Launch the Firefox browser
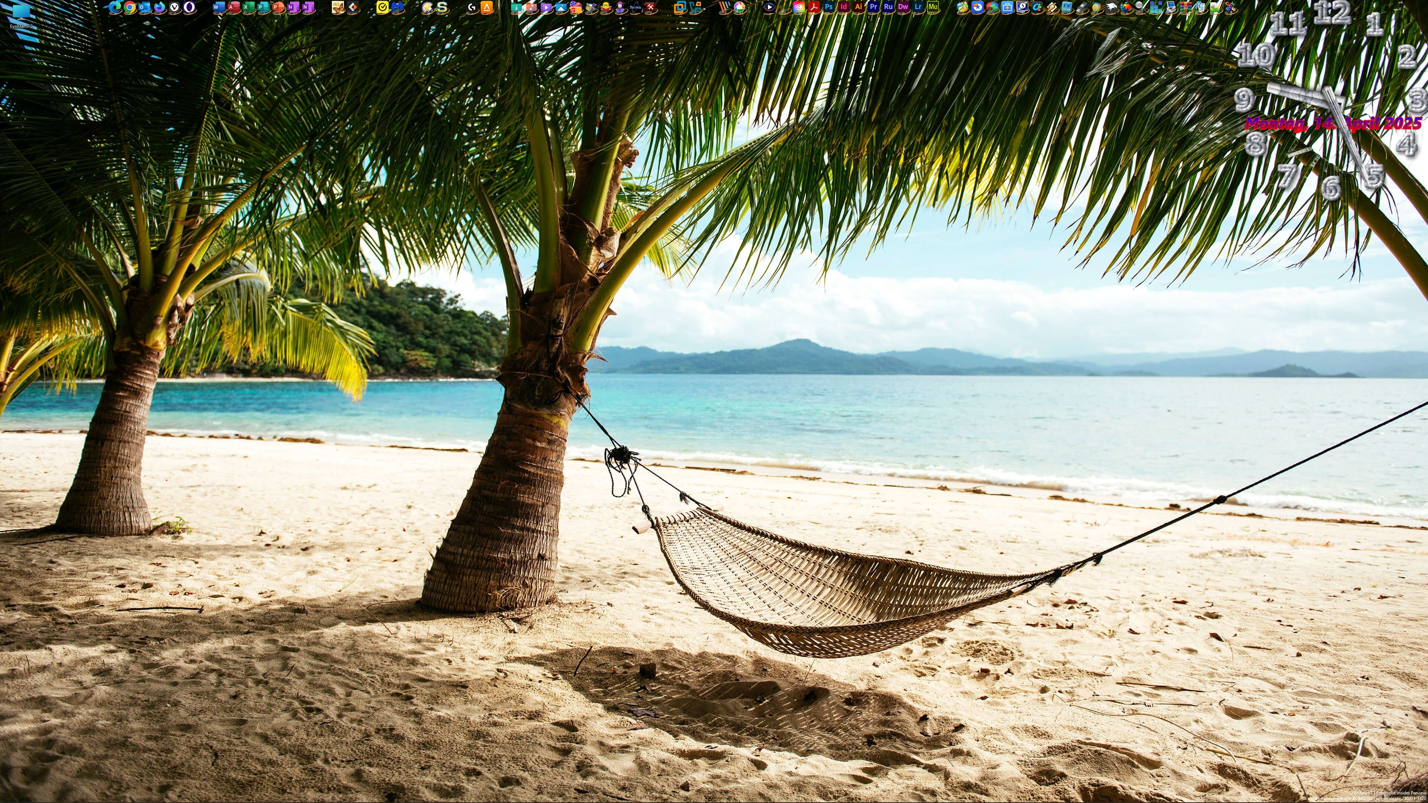The width and height of the screenshot is (1428, 803). pyautogui.click(x=160, y=8)
